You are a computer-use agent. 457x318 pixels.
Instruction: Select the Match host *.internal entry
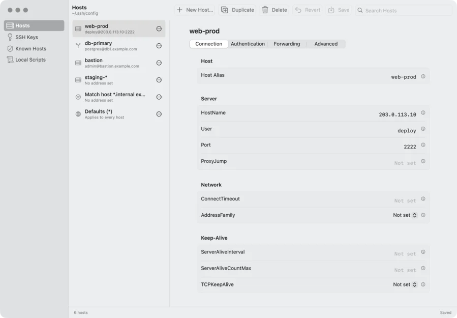coord(118,97)
